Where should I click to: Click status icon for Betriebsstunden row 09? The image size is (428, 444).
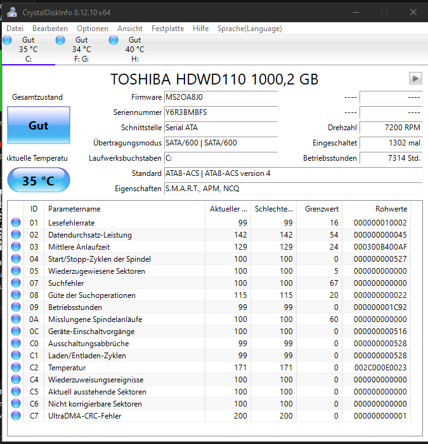coord(16,307)
